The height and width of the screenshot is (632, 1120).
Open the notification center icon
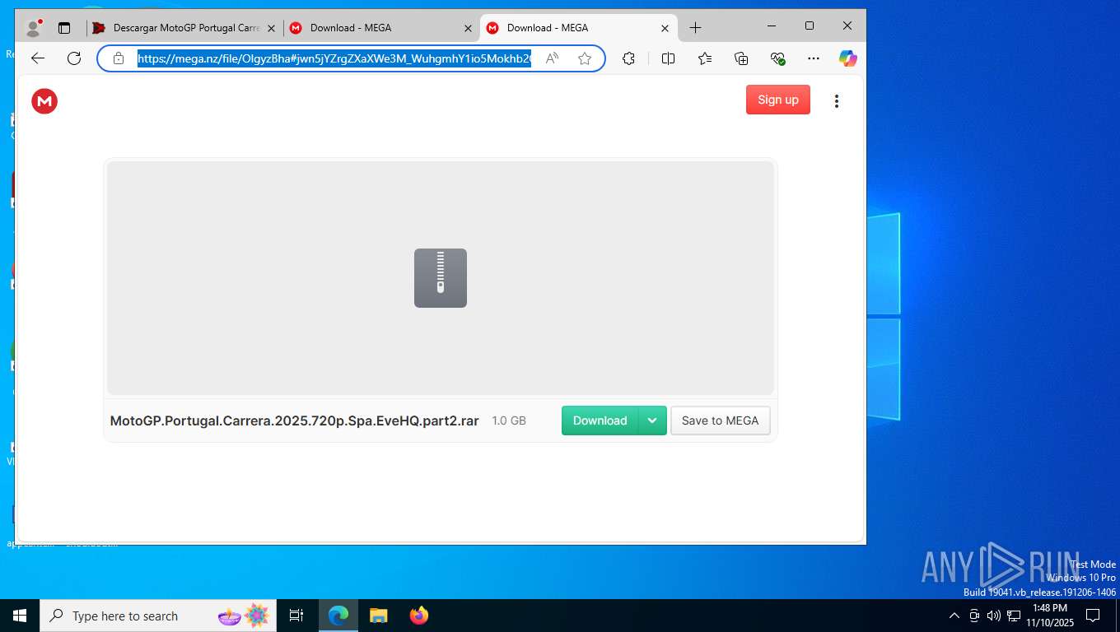1093,616
